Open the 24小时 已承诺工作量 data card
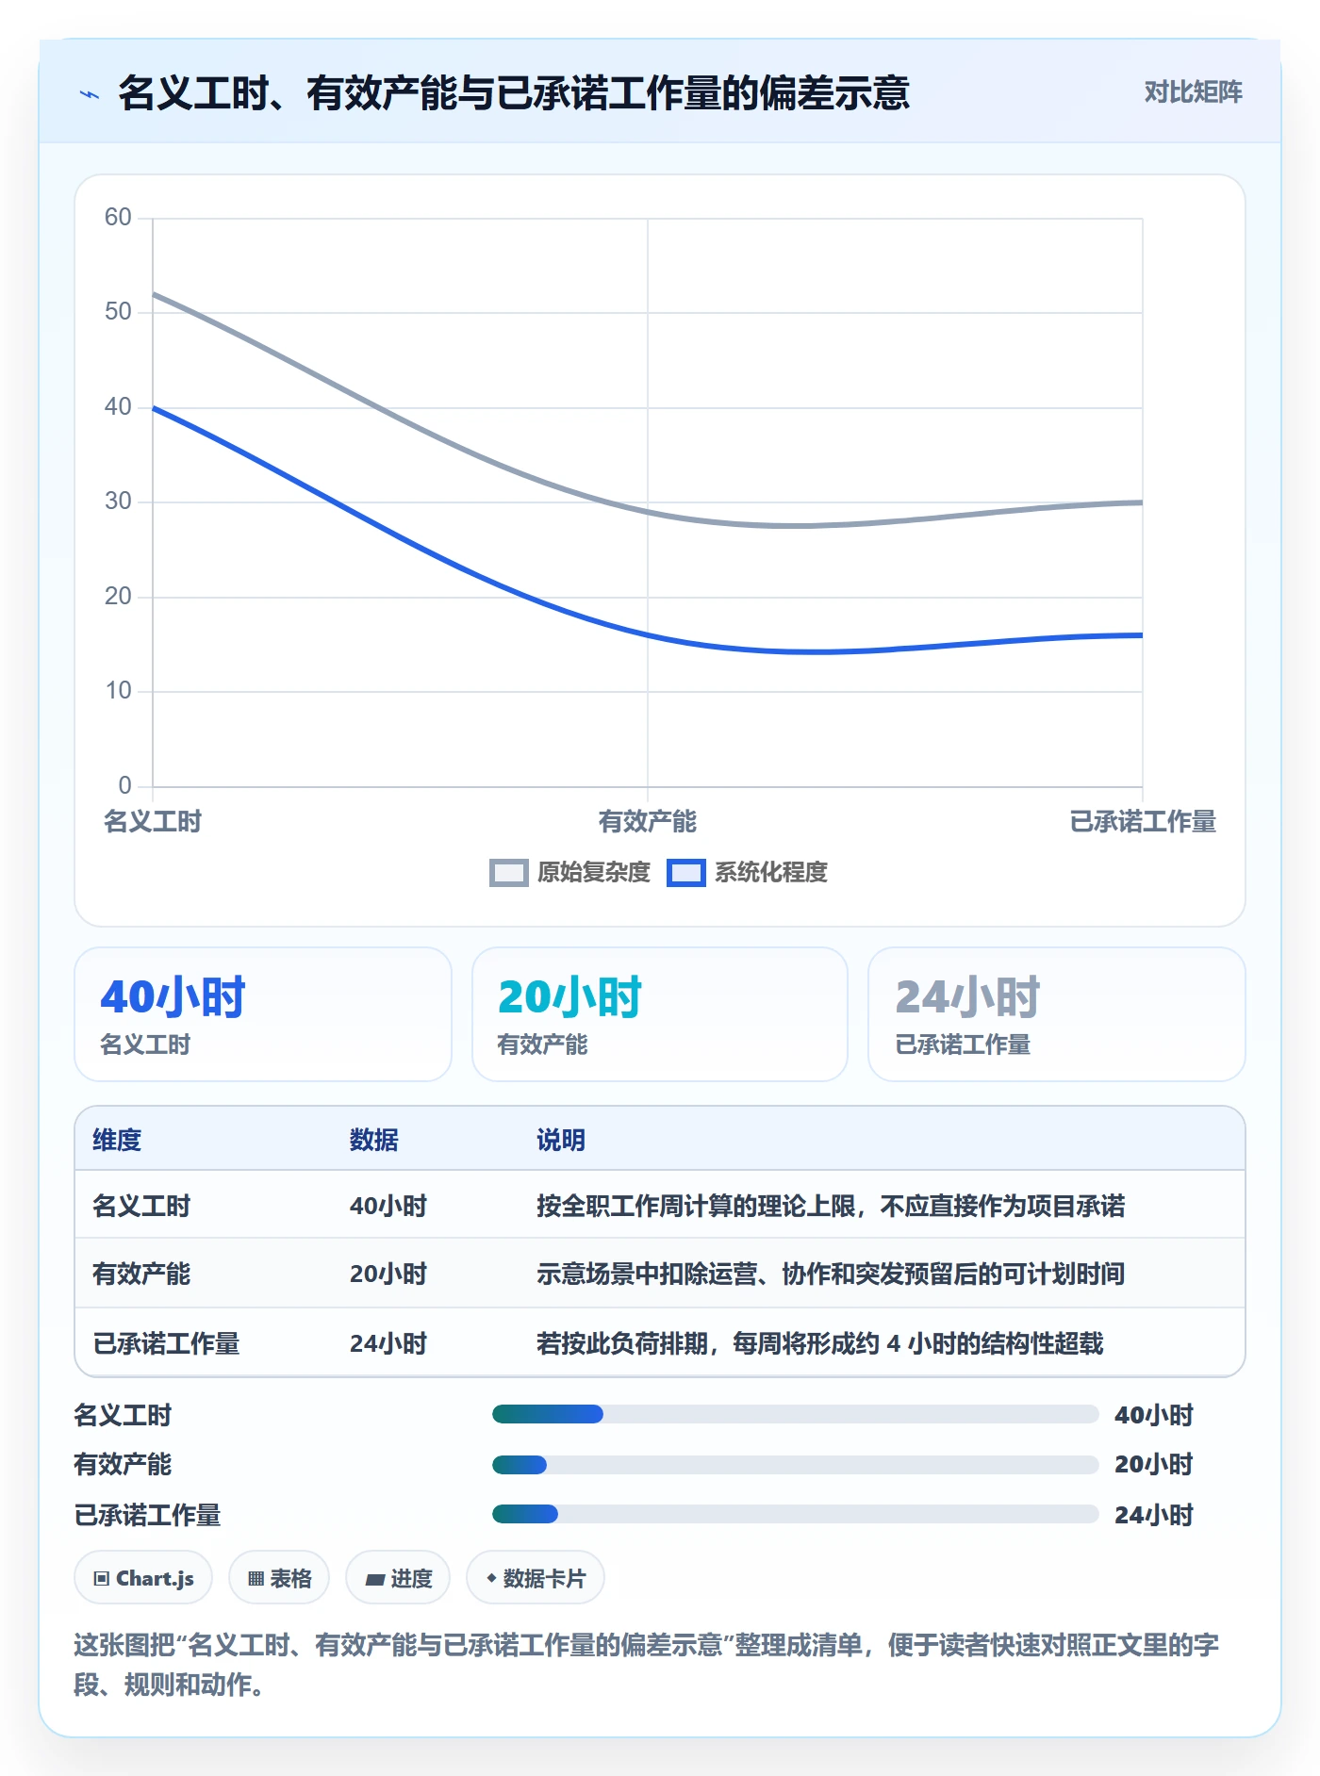The image size is (1320, 1776). pyautogui.click(x=1057, y=1014)
